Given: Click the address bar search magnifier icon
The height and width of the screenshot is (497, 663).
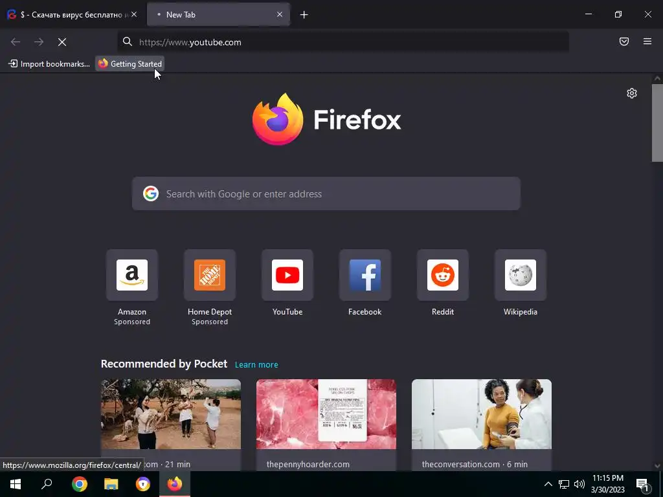Looking at the screenshot, I should 128,41.
